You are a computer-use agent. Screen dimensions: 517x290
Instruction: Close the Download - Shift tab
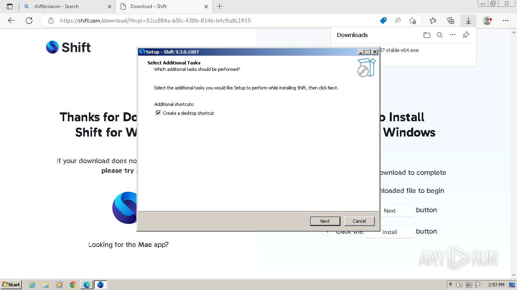tap(206, 6)
